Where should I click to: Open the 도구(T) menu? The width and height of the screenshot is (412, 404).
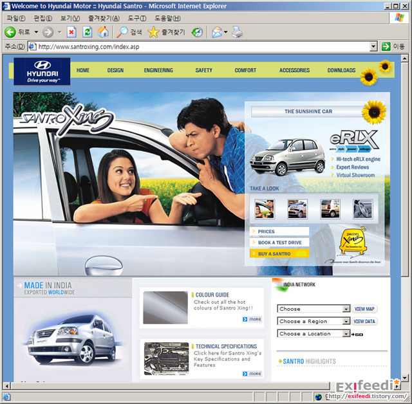137,18
